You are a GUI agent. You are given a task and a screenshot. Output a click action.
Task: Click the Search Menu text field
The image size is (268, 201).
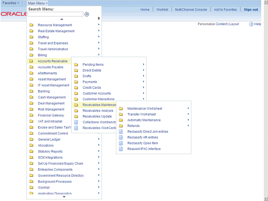click(55, 14)
